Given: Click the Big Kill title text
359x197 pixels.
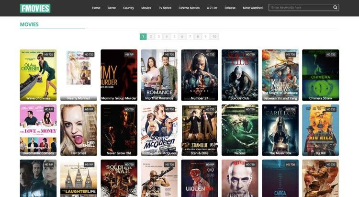Looking at the screenshot, I should click(x=321, y=153).
